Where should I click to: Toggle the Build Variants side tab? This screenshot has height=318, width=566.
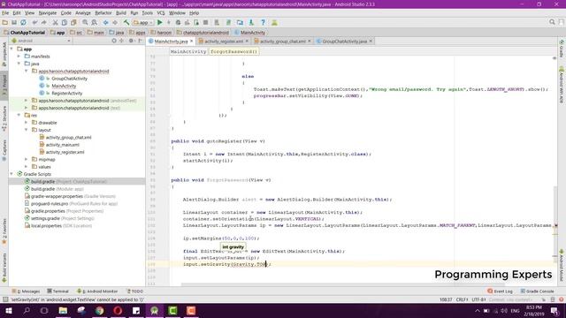4,269
